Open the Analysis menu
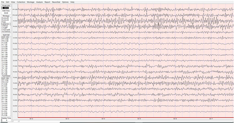 (39, 2)
